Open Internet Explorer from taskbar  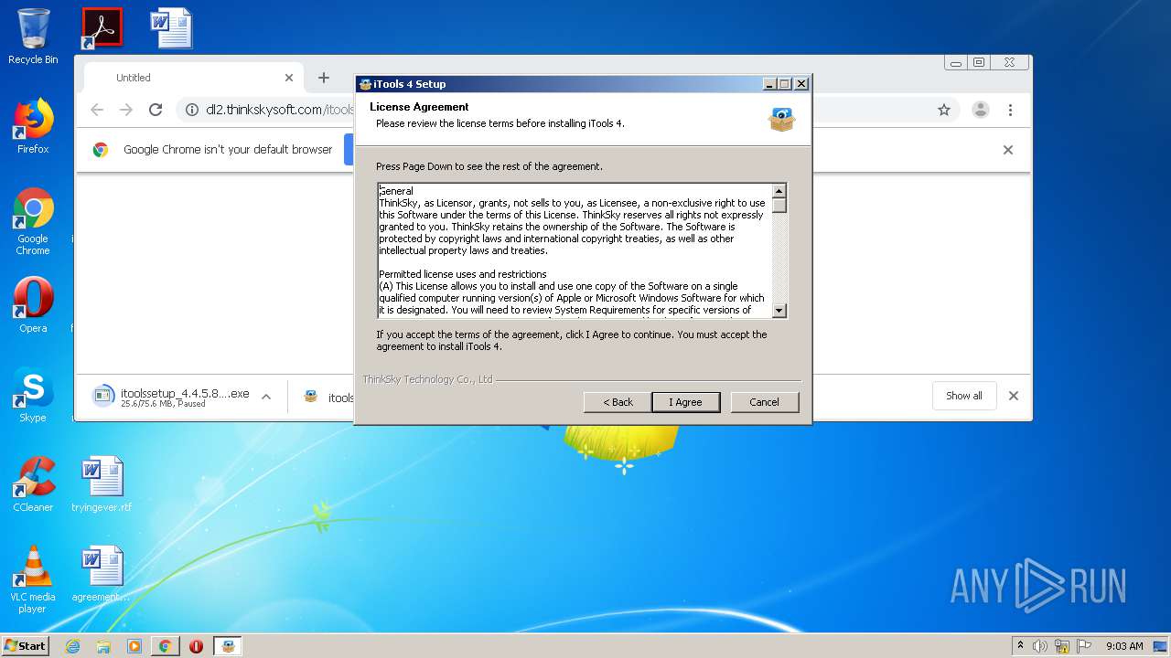[72, 646]
